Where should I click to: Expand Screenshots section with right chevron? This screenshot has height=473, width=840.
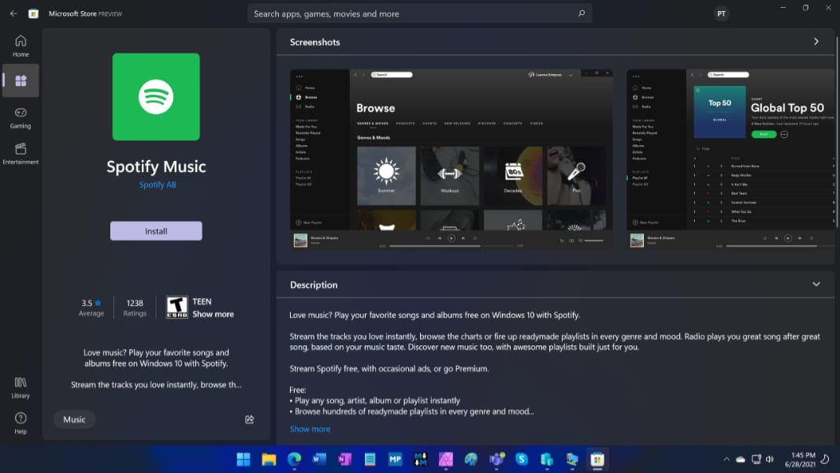click(x=816, y=42)
